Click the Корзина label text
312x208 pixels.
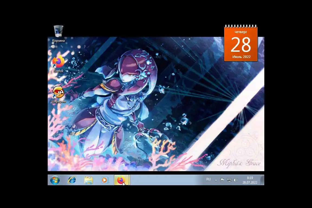58,41
